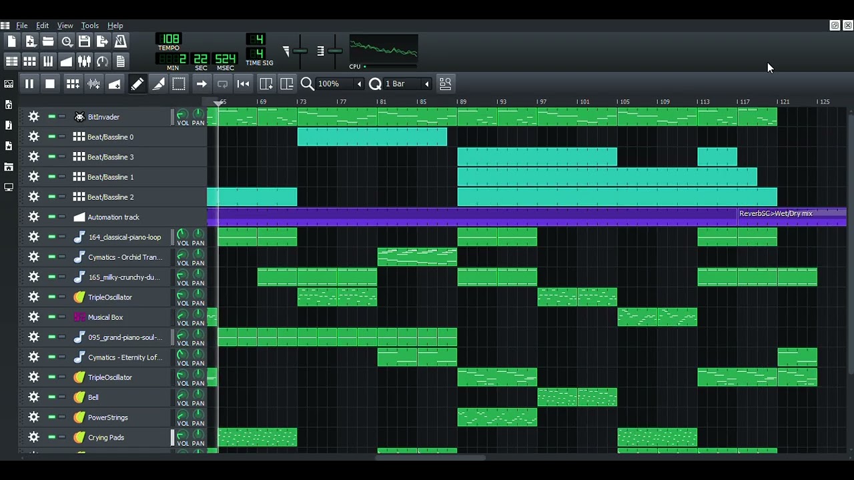This screenshot has width=854, height=480.
Task: Toggle the metronome icon
Action: 120,41
